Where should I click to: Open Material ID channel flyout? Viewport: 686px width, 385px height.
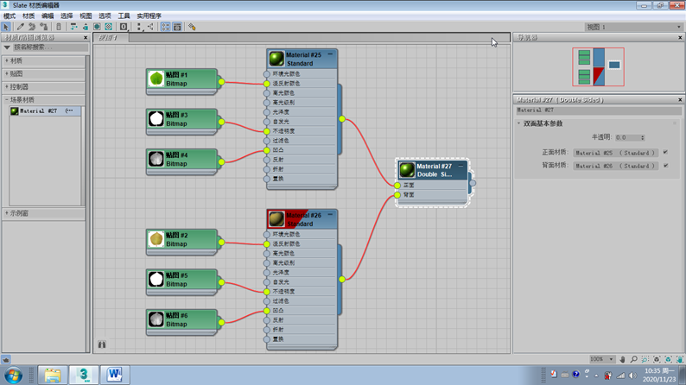[124, 27]
